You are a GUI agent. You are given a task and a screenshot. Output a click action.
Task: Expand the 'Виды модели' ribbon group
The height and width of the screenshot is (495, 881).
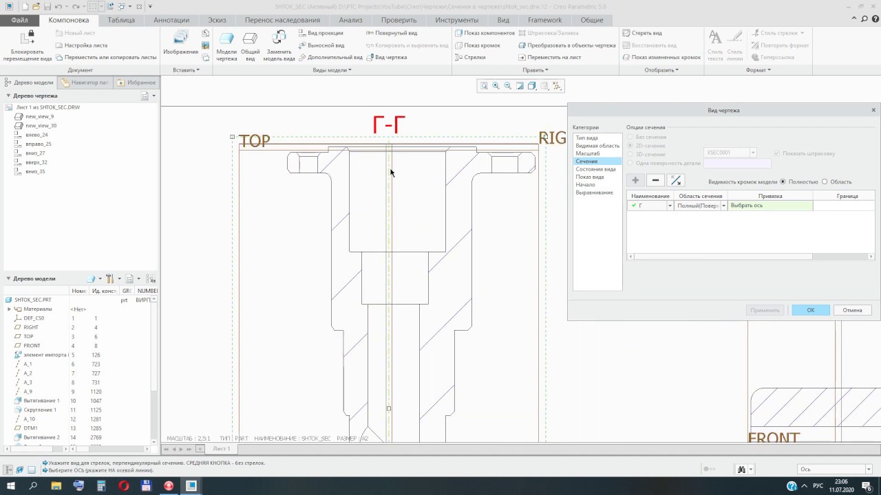(332, 70)
